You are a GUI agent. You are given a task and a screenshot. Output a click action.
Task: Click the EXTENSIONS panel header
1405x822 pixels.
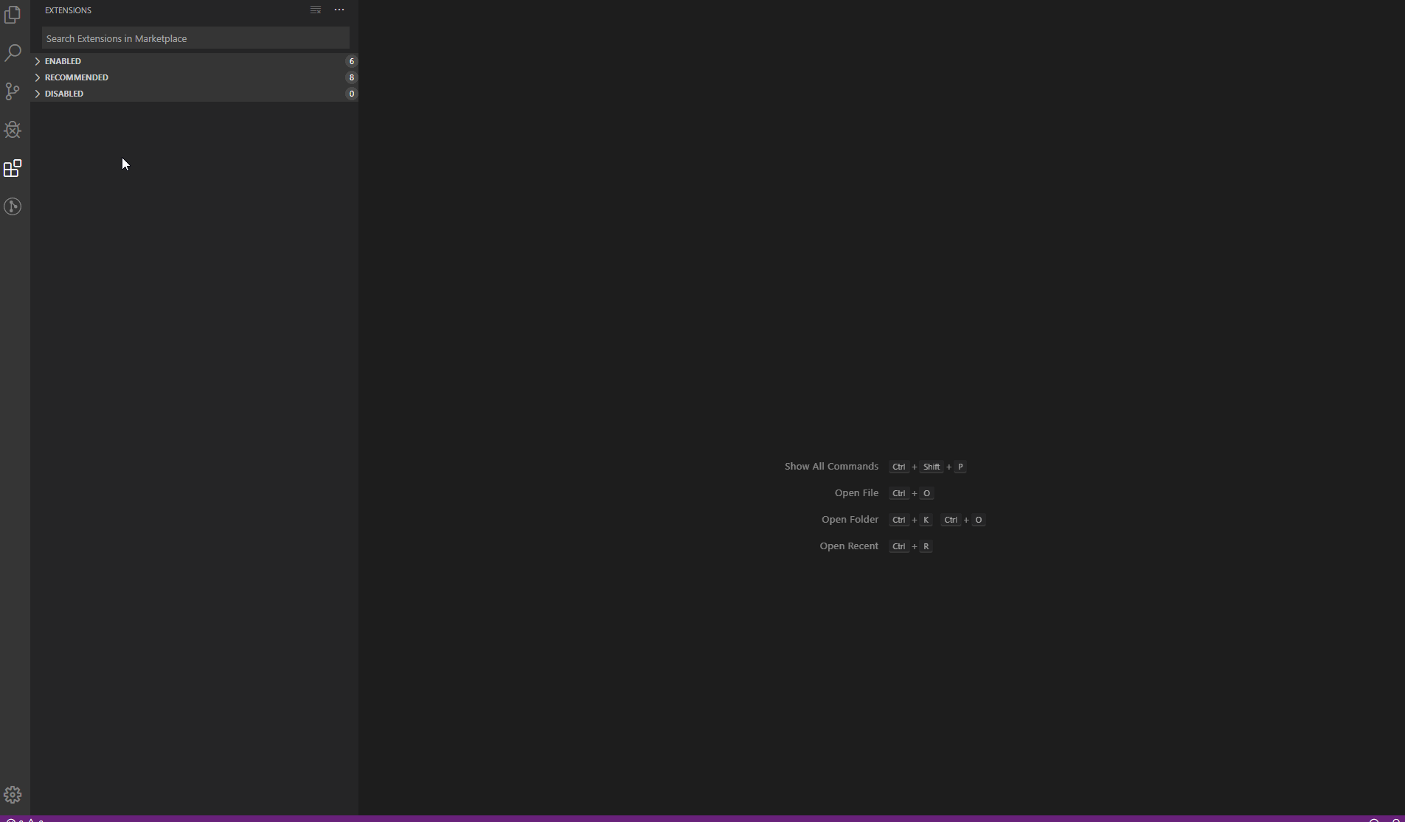pyautogui.click(x=67, y=10)
